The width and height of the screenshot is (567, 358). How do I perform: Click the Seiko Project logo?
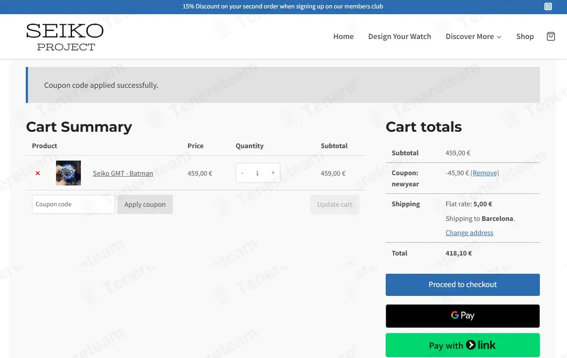[65, 37]
